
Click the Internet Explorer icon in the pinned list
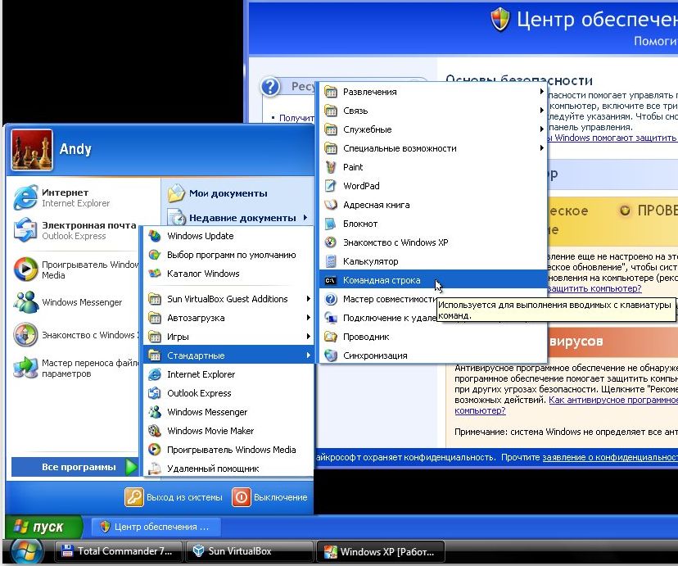pyautogui.click(x=25, y=197)
